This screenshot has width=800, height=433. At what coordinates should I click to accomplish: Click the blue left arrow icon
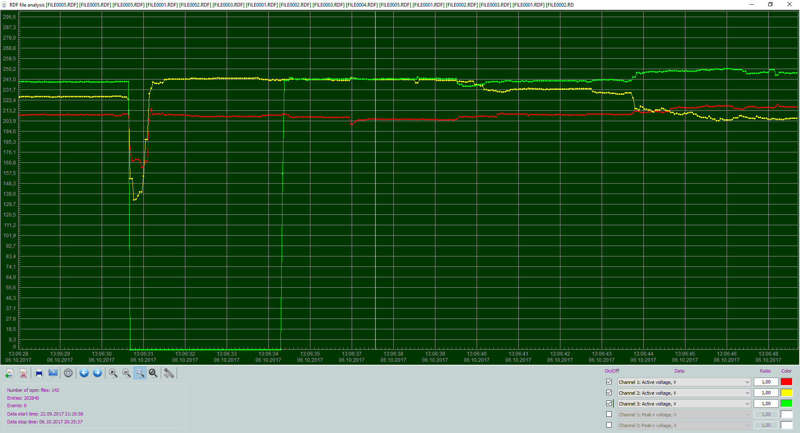84,373
